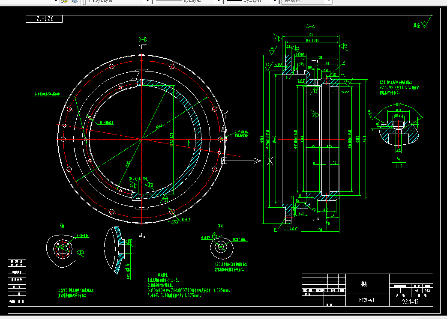This screenshot has width=447, height=319.
Task: Select the 三缸93.1 K-view note
Action: (76, 293)
